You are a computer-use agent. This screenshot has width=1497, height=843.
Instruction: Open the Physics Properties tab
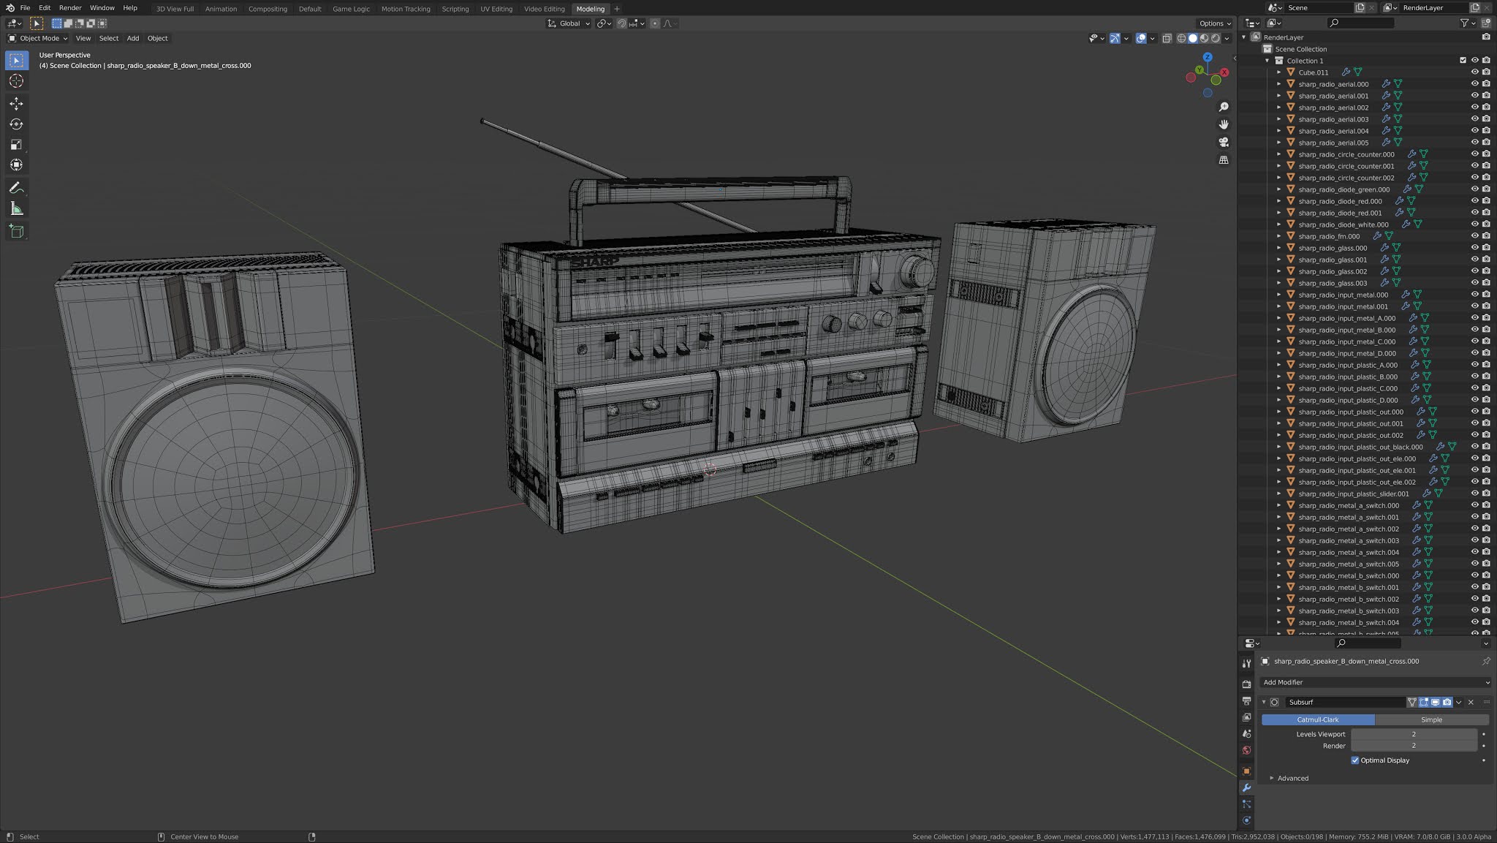pos(1247,820)
